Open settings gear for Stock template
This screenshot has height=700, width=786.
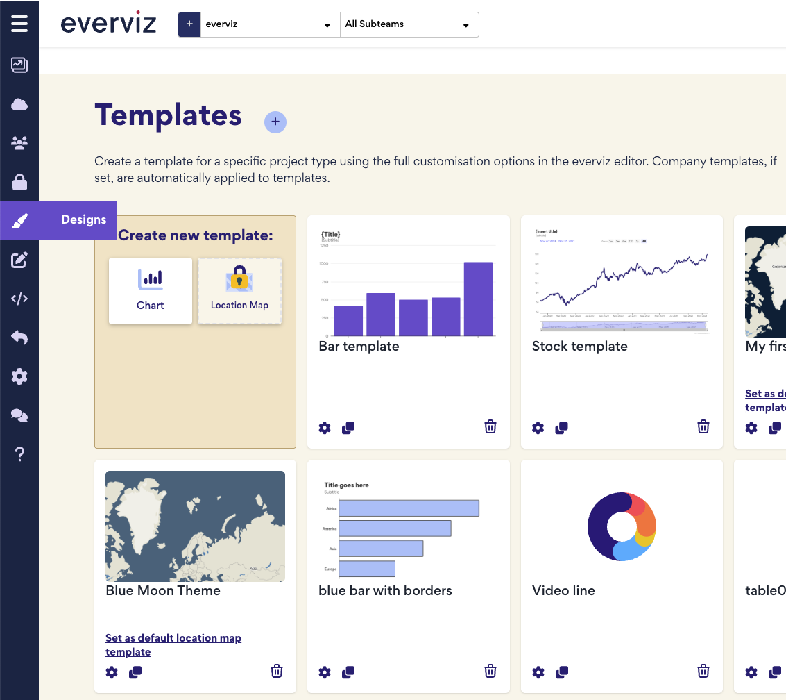(538, 428)
